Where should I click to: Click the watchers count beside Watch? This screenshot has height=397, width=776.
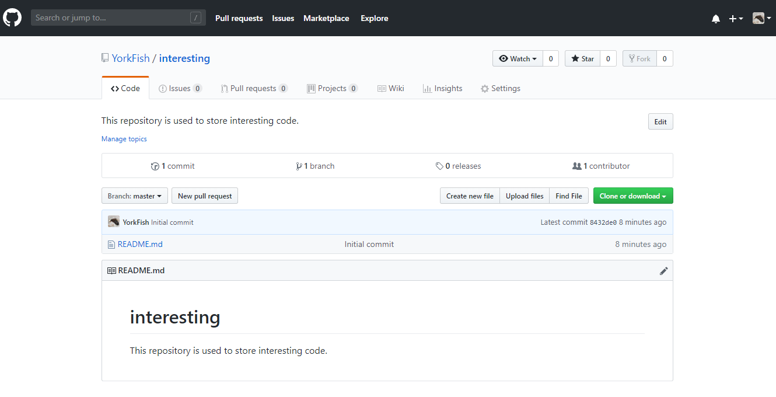pyautogui.click(x=551, y=58)
